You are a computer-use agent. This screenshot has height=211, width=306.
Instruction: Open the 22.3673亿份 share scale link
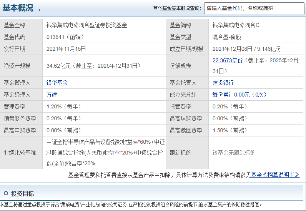228,60
